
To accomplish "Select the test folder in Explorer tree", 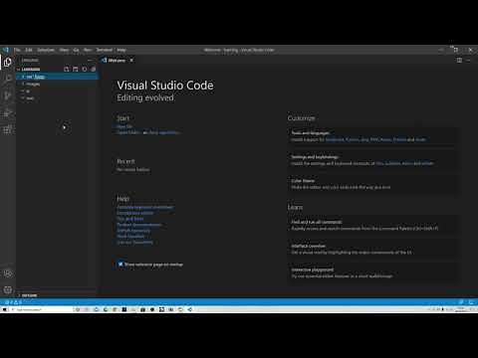I will [57, 98].
